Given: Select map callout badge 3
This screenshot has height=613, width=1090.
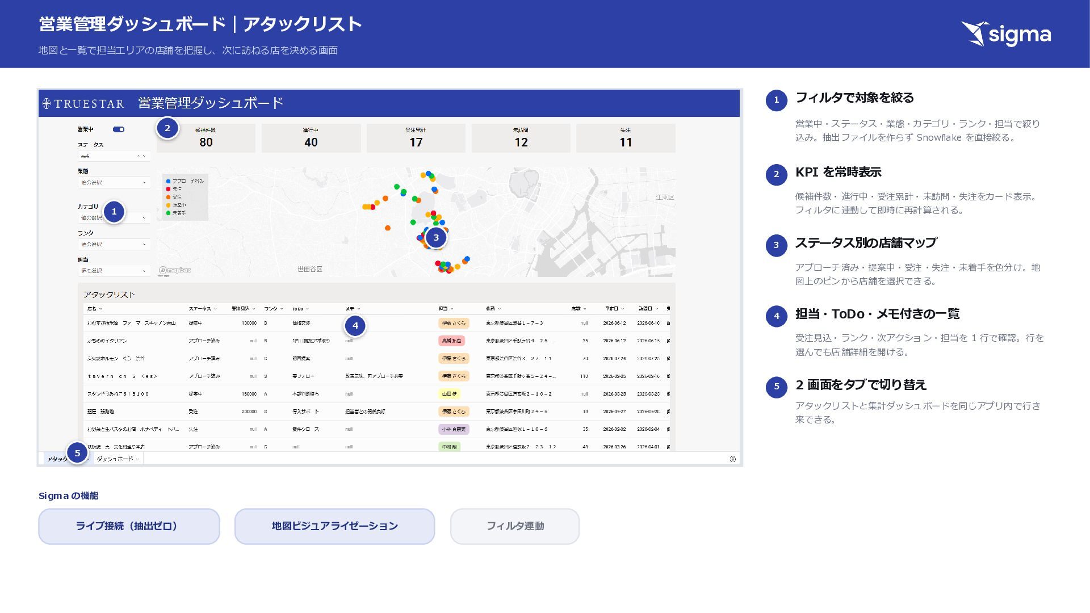Looking at the screenshot, I should [x=436, y=237].
